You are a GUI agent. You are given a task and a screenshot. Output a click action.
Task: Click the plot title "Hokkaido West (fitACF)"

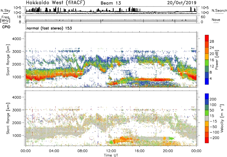pyautogui.click(x=55, y=3)
